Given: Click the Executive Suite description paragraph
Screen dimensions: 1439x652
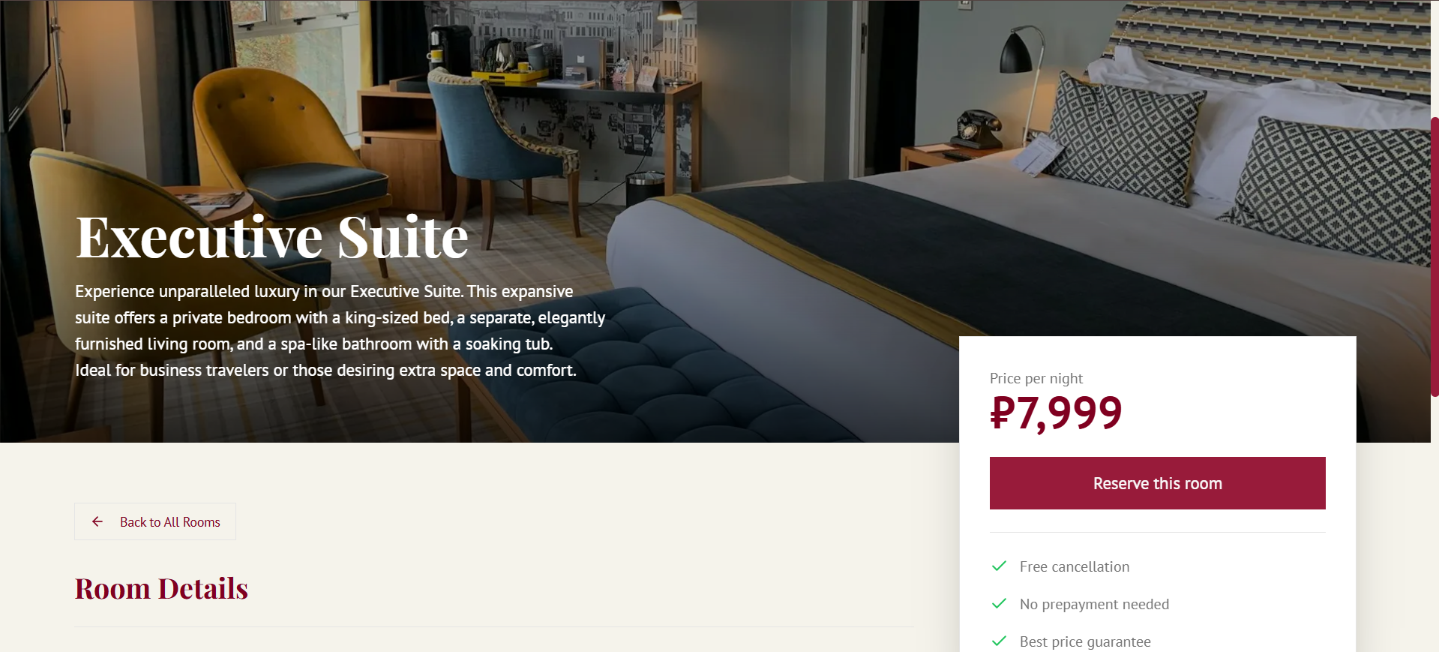Looking at the screenshot, I should (340, 331).
